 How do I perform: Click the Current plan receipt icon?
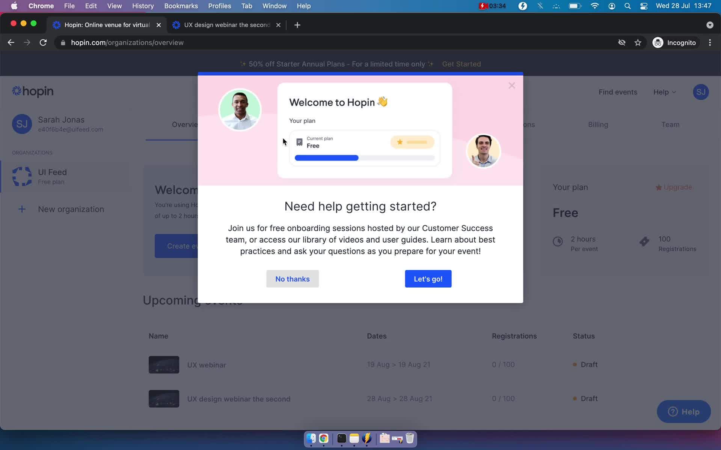tap(299, 142)
